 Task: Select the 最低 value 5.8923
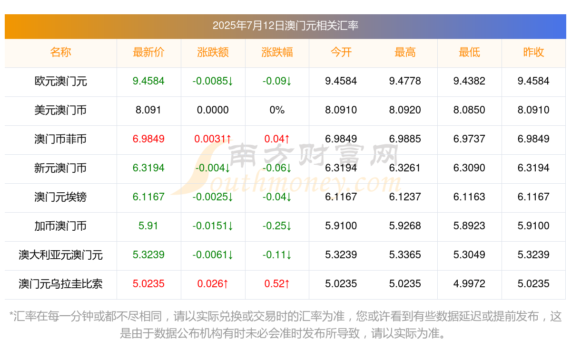(x=469, y=226)
